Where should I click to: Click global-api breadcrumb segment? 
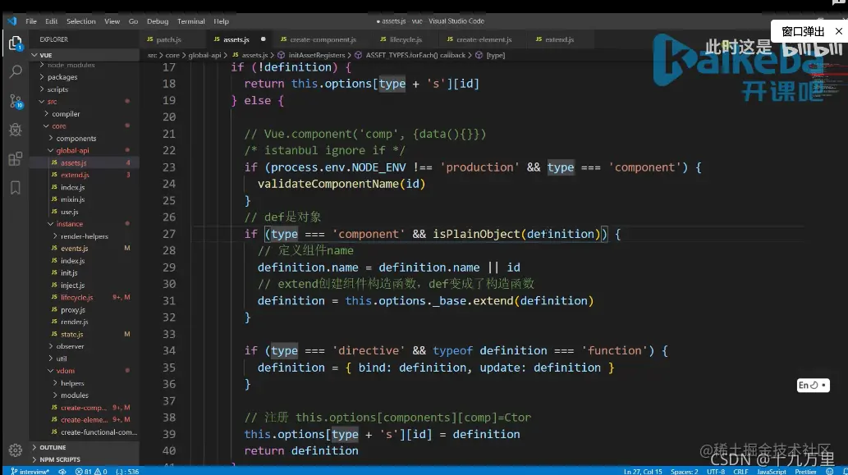point(204,55)
